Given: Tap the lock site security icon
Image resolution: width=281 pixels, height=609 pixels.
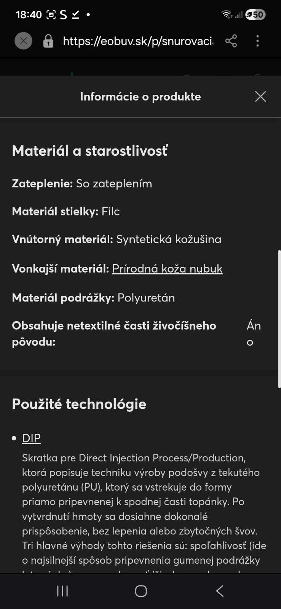Looking at the screenshot, I should click(x=48, y=41).
